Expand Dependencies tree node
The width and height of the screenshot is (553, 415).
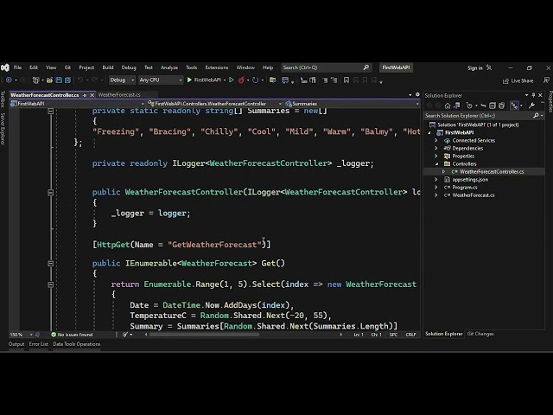pyautogui.click(x=436, y=148)
